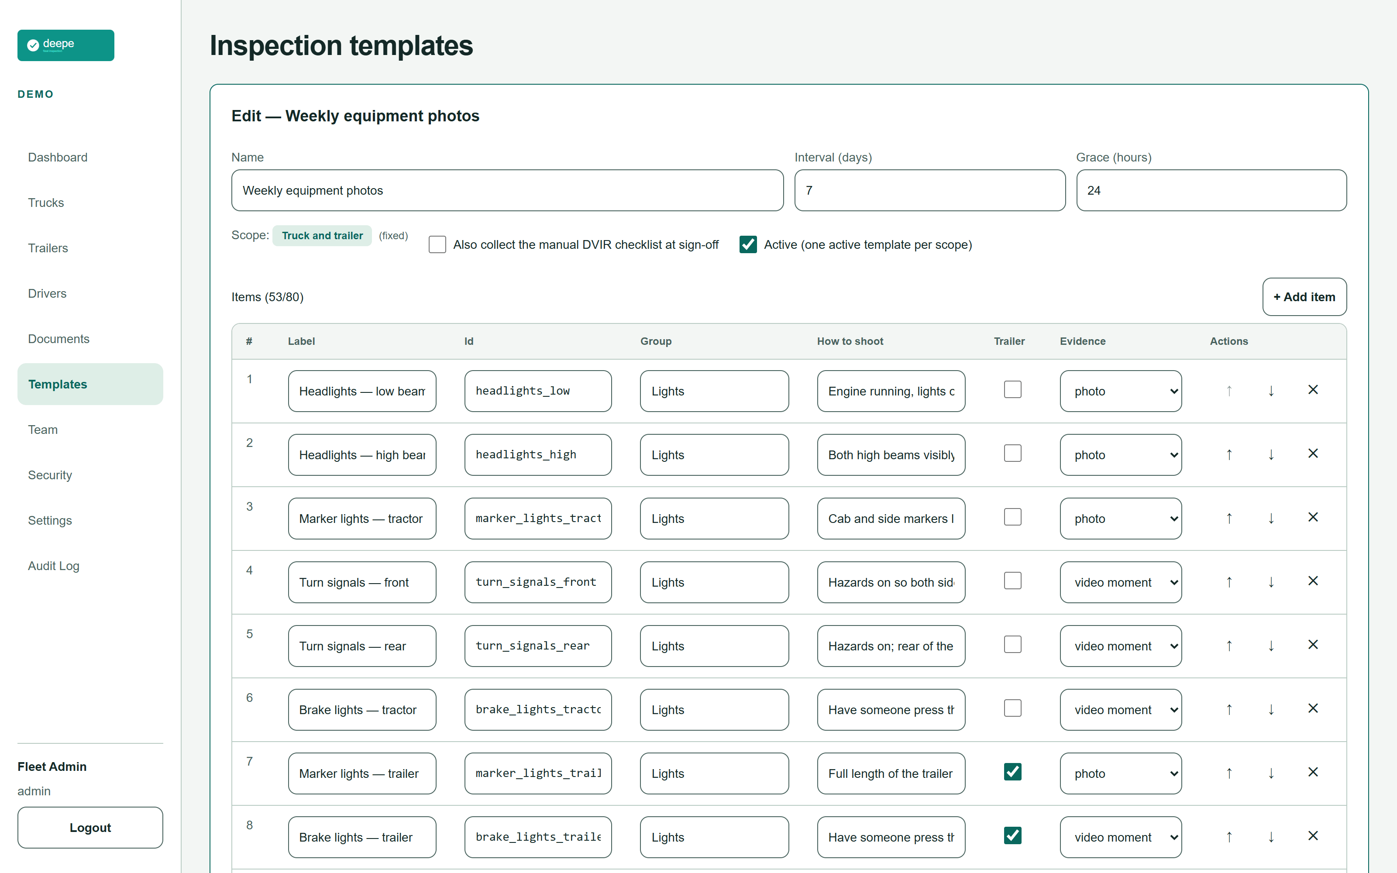Open the Team page

pos(90,430)
